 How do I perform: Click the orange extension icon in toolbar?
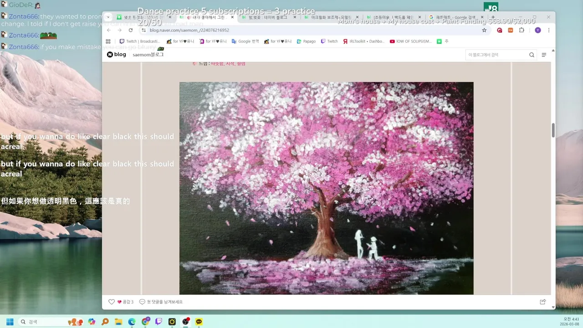click(x=511, y=30)
